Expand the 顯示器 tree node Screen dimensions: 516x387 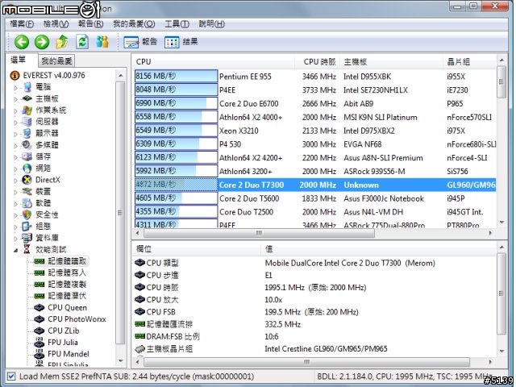point(15,134)
